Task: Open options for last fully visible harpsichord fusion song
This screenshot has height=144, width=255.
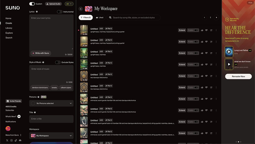Action: (x=216, y=133)
